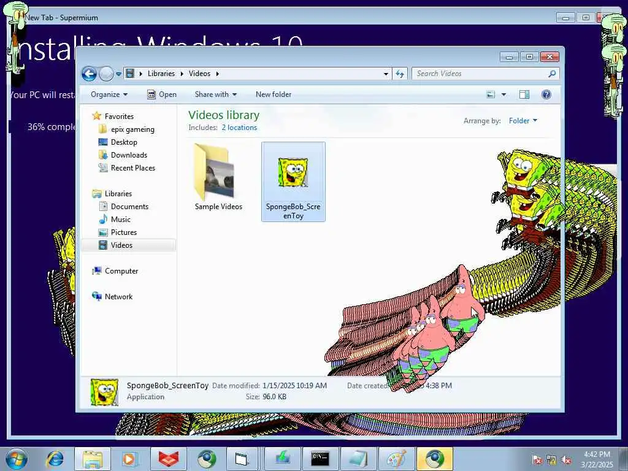Click the 96.0 KB size value
628x471 pixels.
pyautogui.click(x=274, y=397)
